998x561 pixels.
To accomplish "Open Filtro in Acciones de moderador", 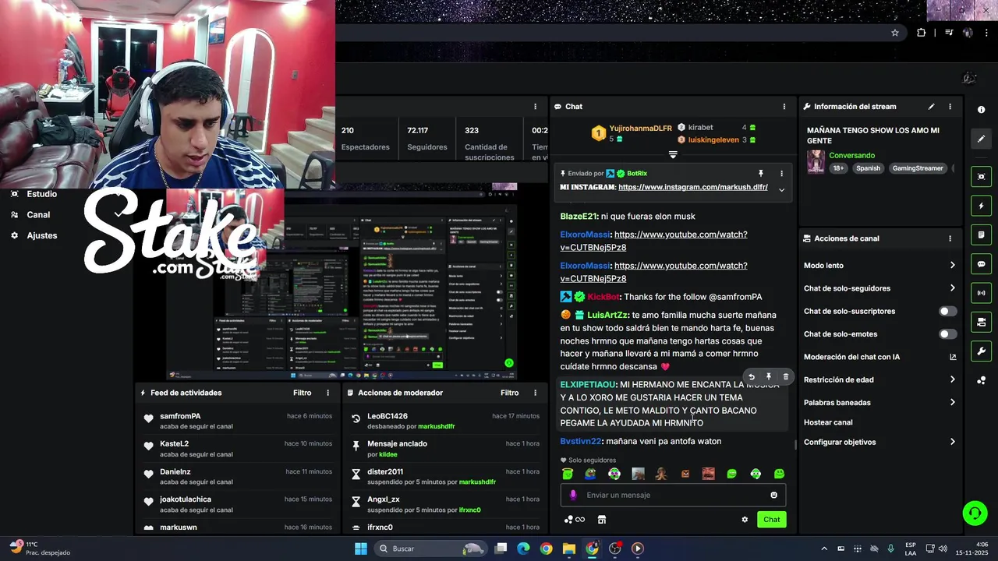I will coord(509,393).
